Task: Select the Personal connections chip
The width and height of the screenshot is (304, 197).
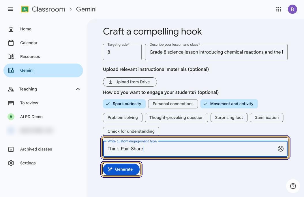Action: pyautogui.click(x=173, y=104)
